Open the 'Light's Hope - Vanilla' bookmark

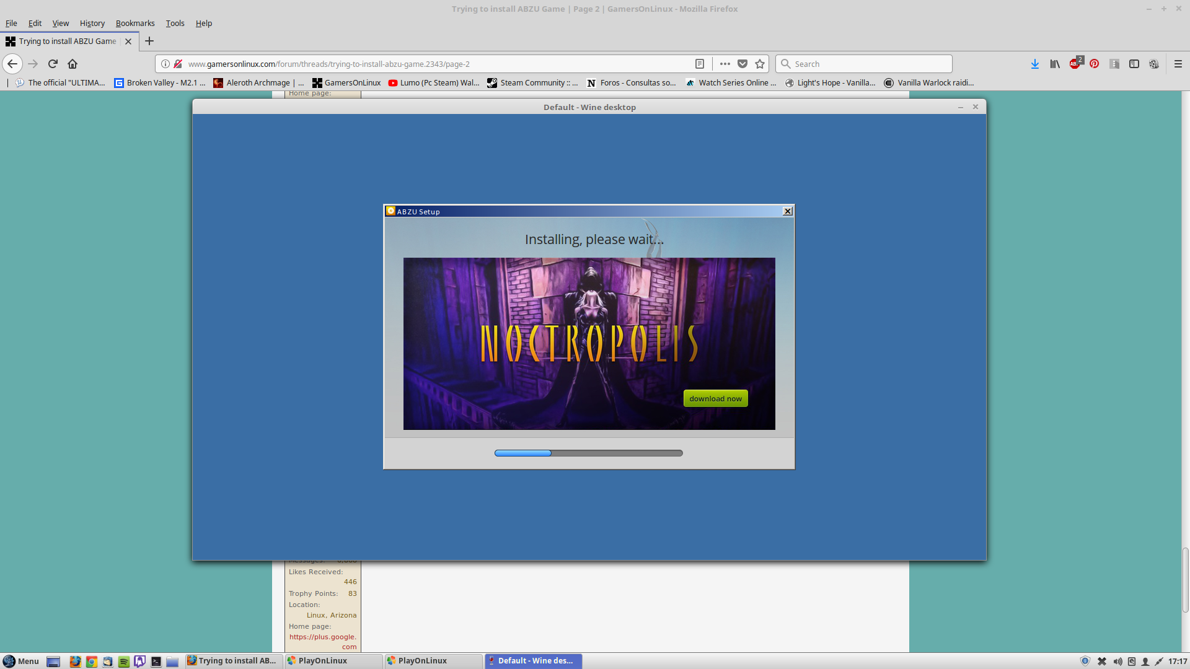pos(831,82)
